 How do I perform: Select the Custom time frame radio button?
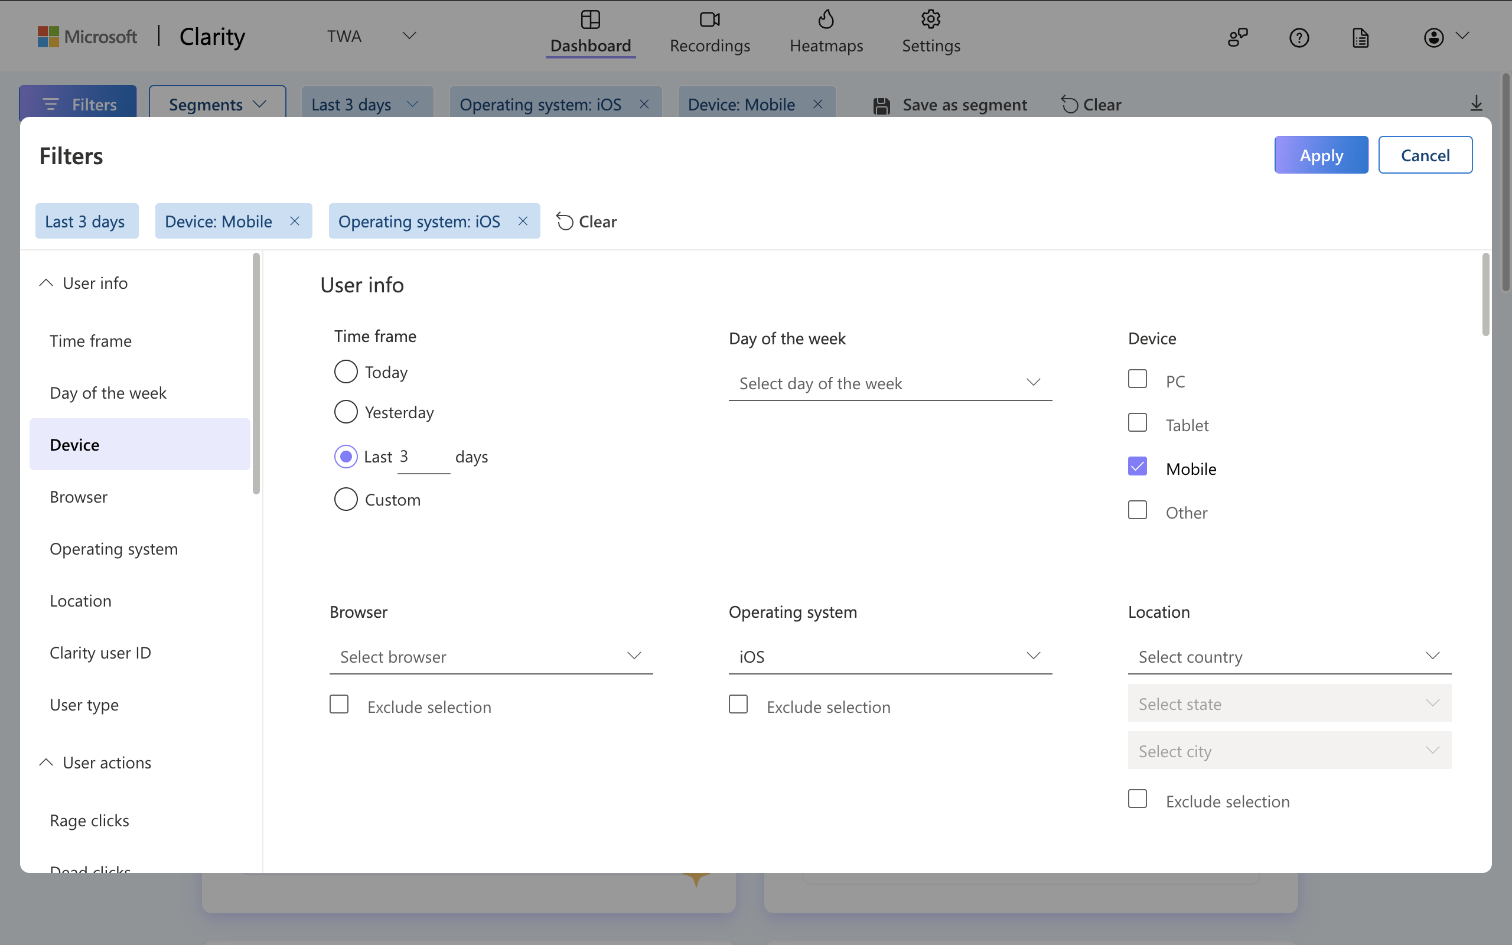pyautogui.click(x=346, y=500)
